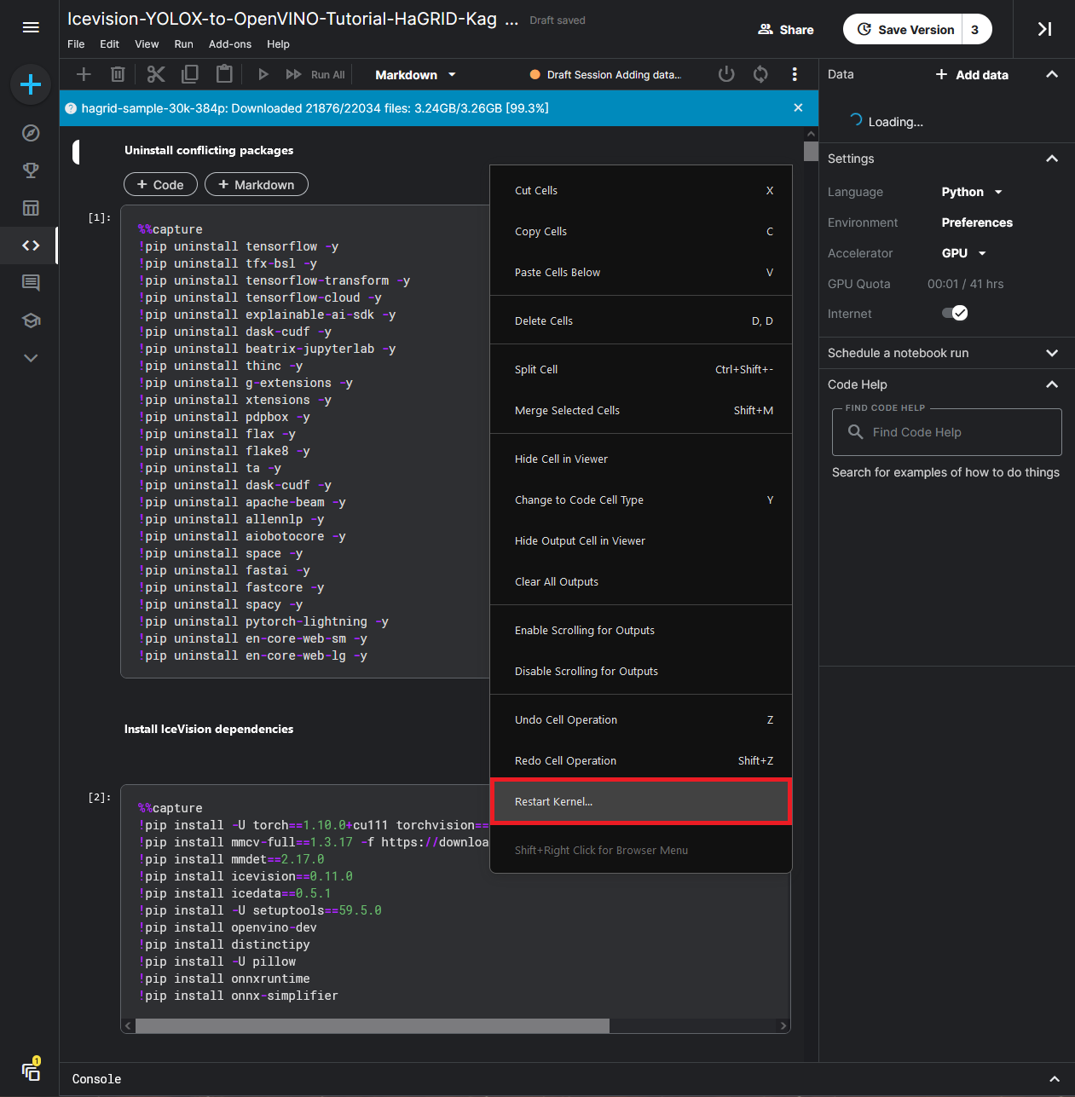
Task: Open the Add-ons menu
Action: [230, 44]
